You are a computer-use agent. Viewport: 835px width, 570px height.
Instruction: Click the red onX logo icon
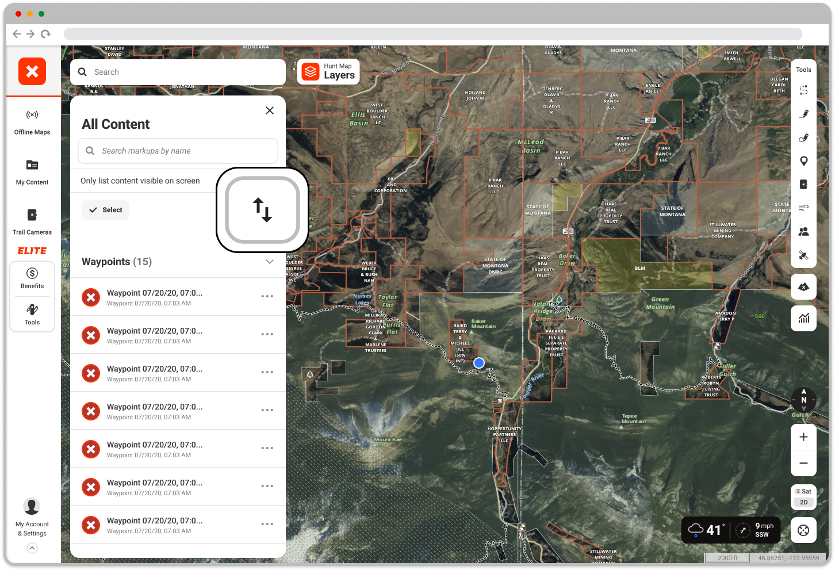pyautogui.click(x=32, y=71)
